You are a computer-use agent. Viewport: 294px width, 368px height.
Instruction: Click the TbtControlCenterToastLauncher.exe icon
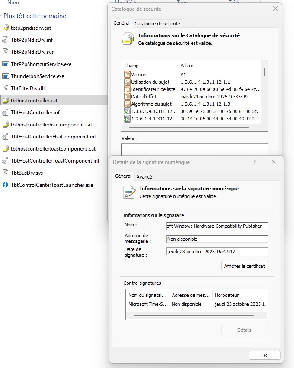coord(6,185)
